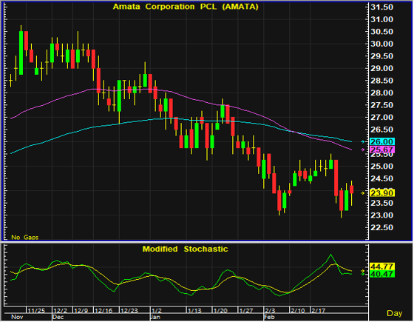Click the magenta arrow beside 25.67
Viewport: 414px width, 322px height.
coord(363,150)
